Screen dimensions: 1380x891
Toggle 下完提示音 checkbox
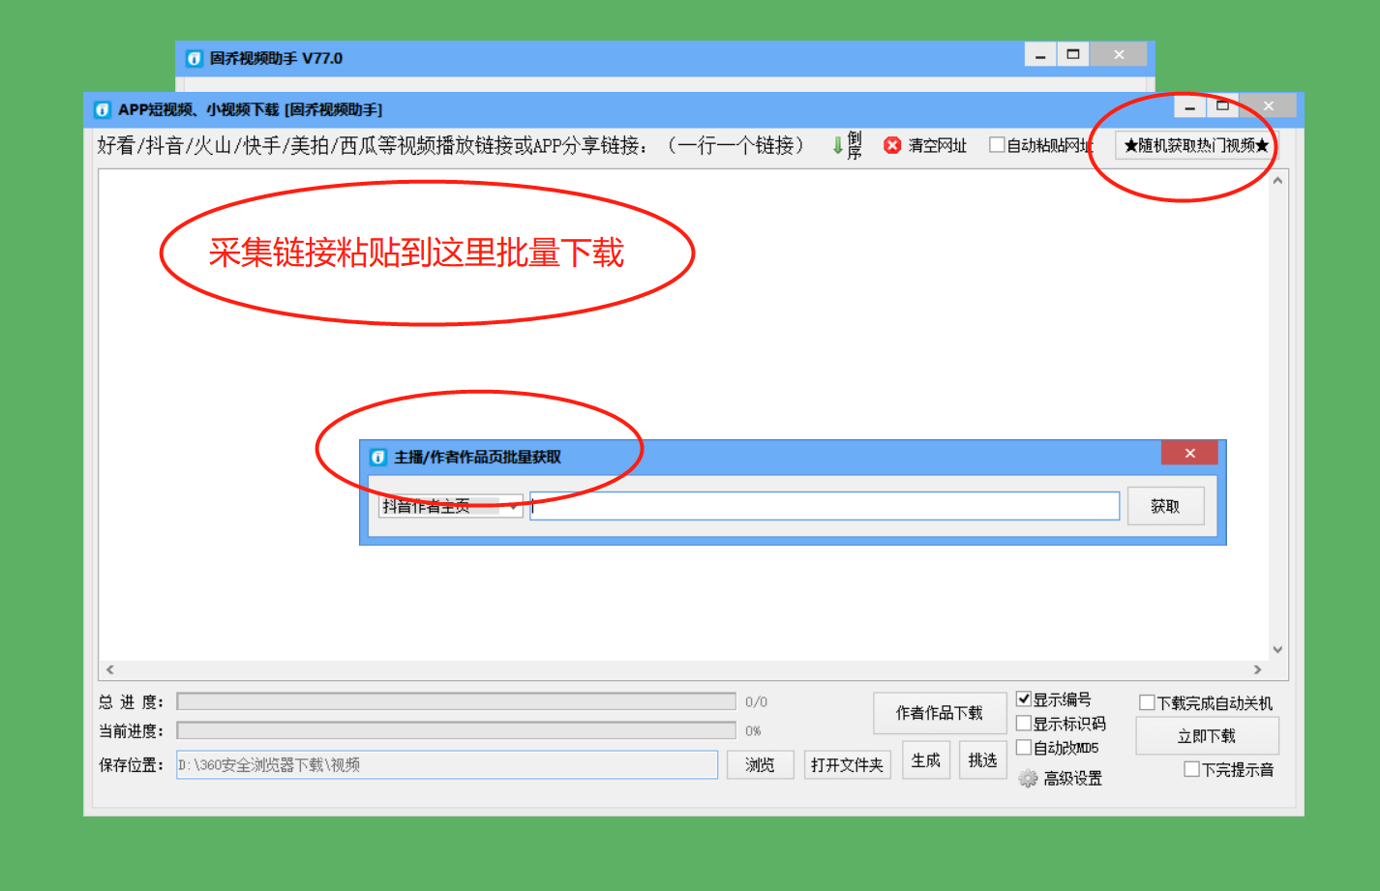pyautogui.click(x=1192, y=769)
